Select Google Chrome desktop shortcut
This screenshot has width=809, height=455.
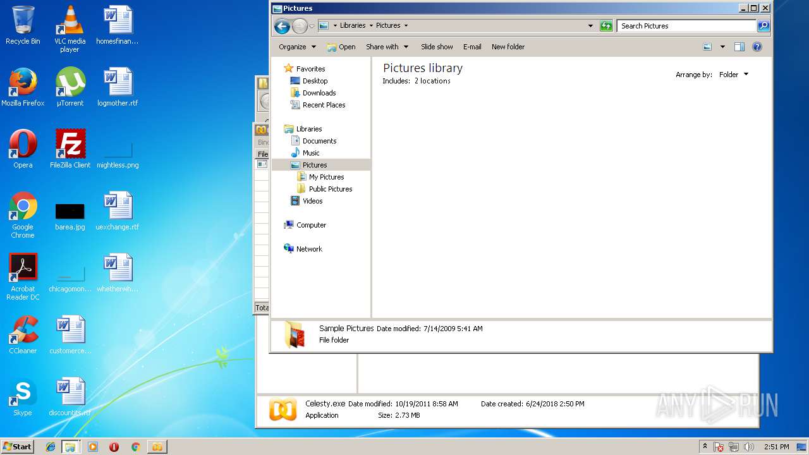click(x=23, y=215)
